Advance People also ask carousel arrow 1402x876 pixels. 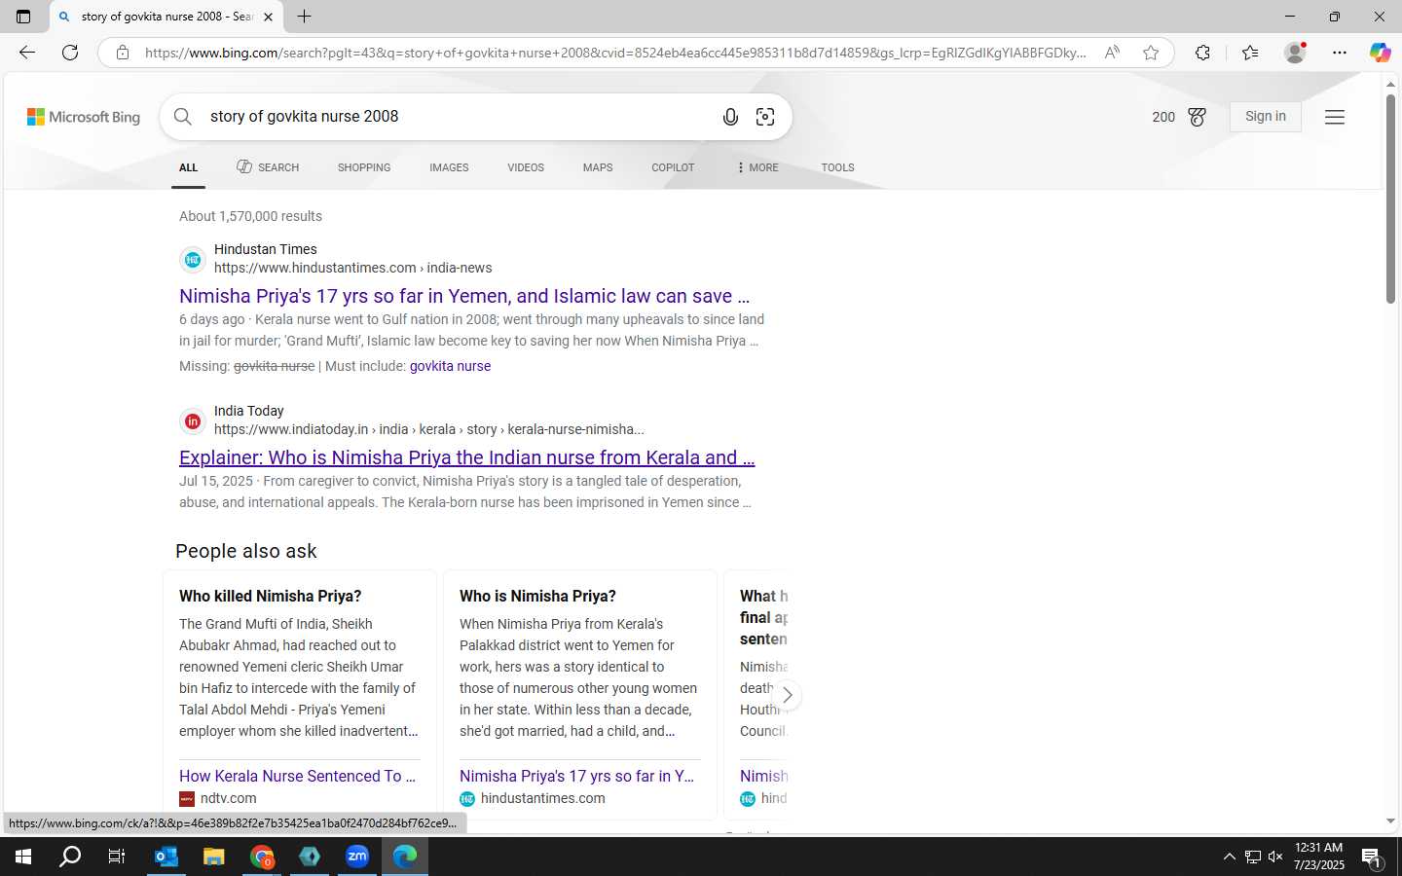(x=787, y=695)
